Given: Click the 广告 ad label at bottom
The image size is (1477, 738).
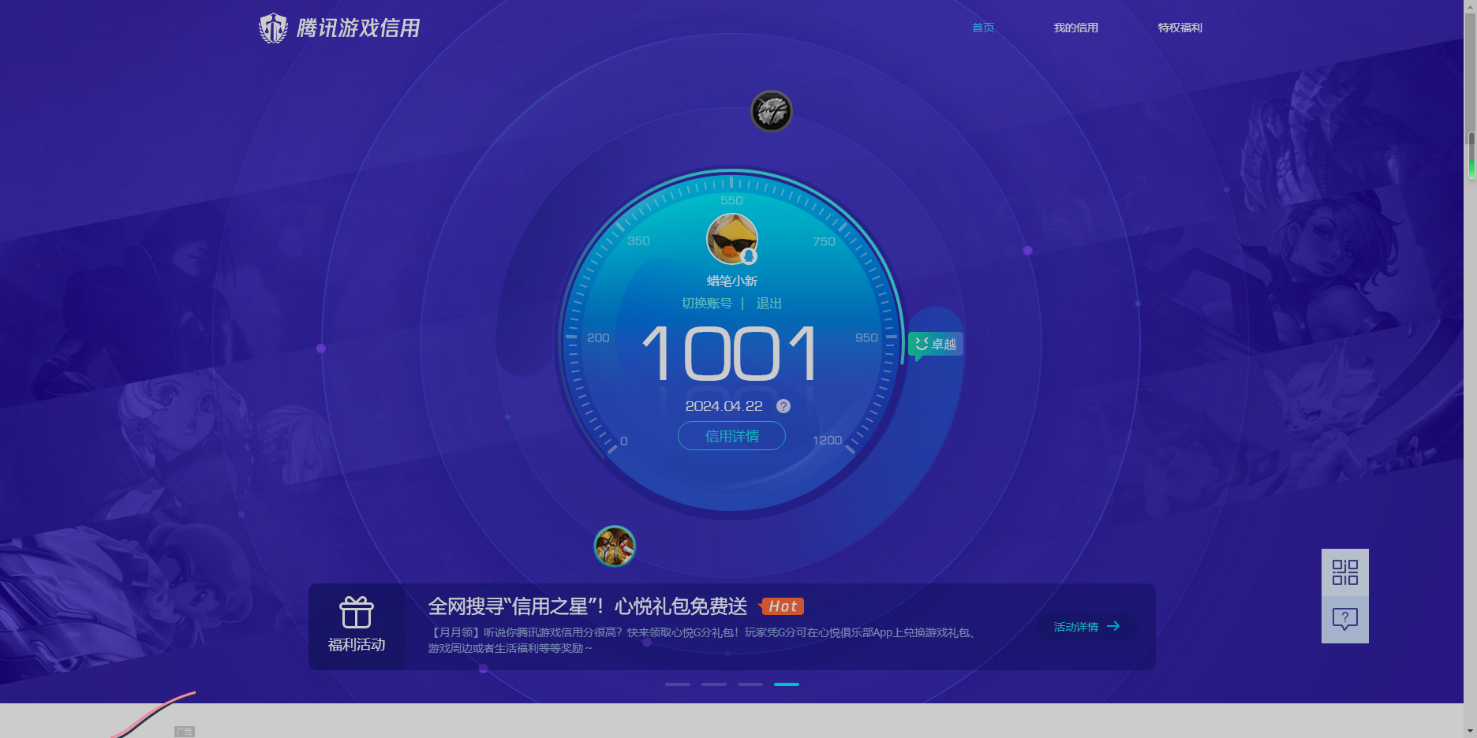Looking at the screenshot, I should [x=185, y=732].
